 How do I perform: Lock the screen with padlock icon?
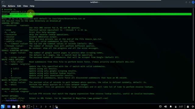(x=188, y=107)
